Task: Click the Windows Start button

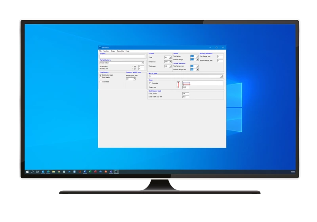Action: coord(27,172)
